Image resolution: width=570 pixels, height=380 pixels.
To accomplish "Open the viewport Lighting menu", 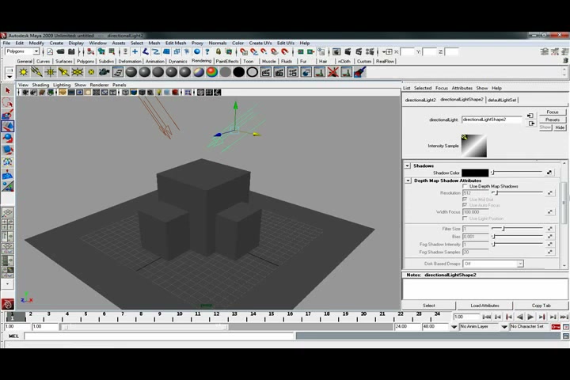I will click(62, 85).
